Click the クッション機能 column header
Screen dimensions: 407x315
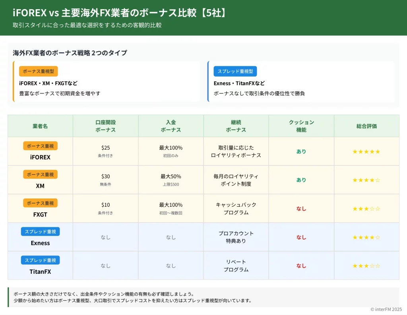301,126
